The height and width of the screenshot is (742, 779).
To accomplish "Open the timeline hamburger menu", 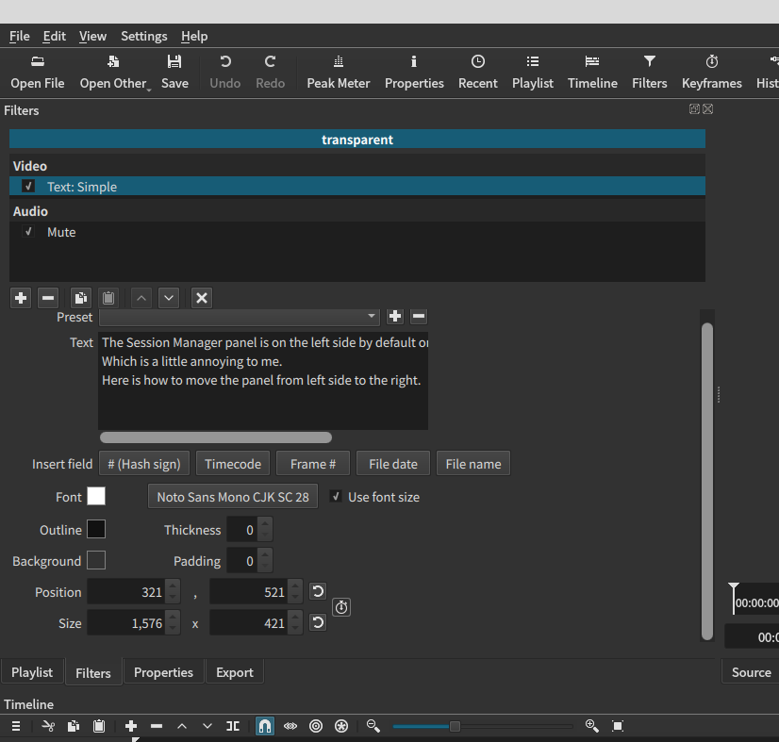I will pos(16,726).
